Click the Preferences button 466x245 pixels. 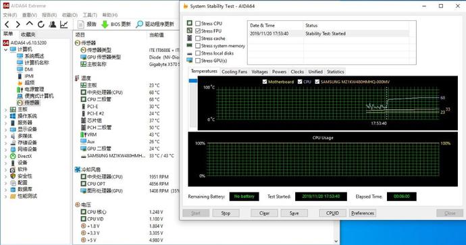[x=362, y=213]
